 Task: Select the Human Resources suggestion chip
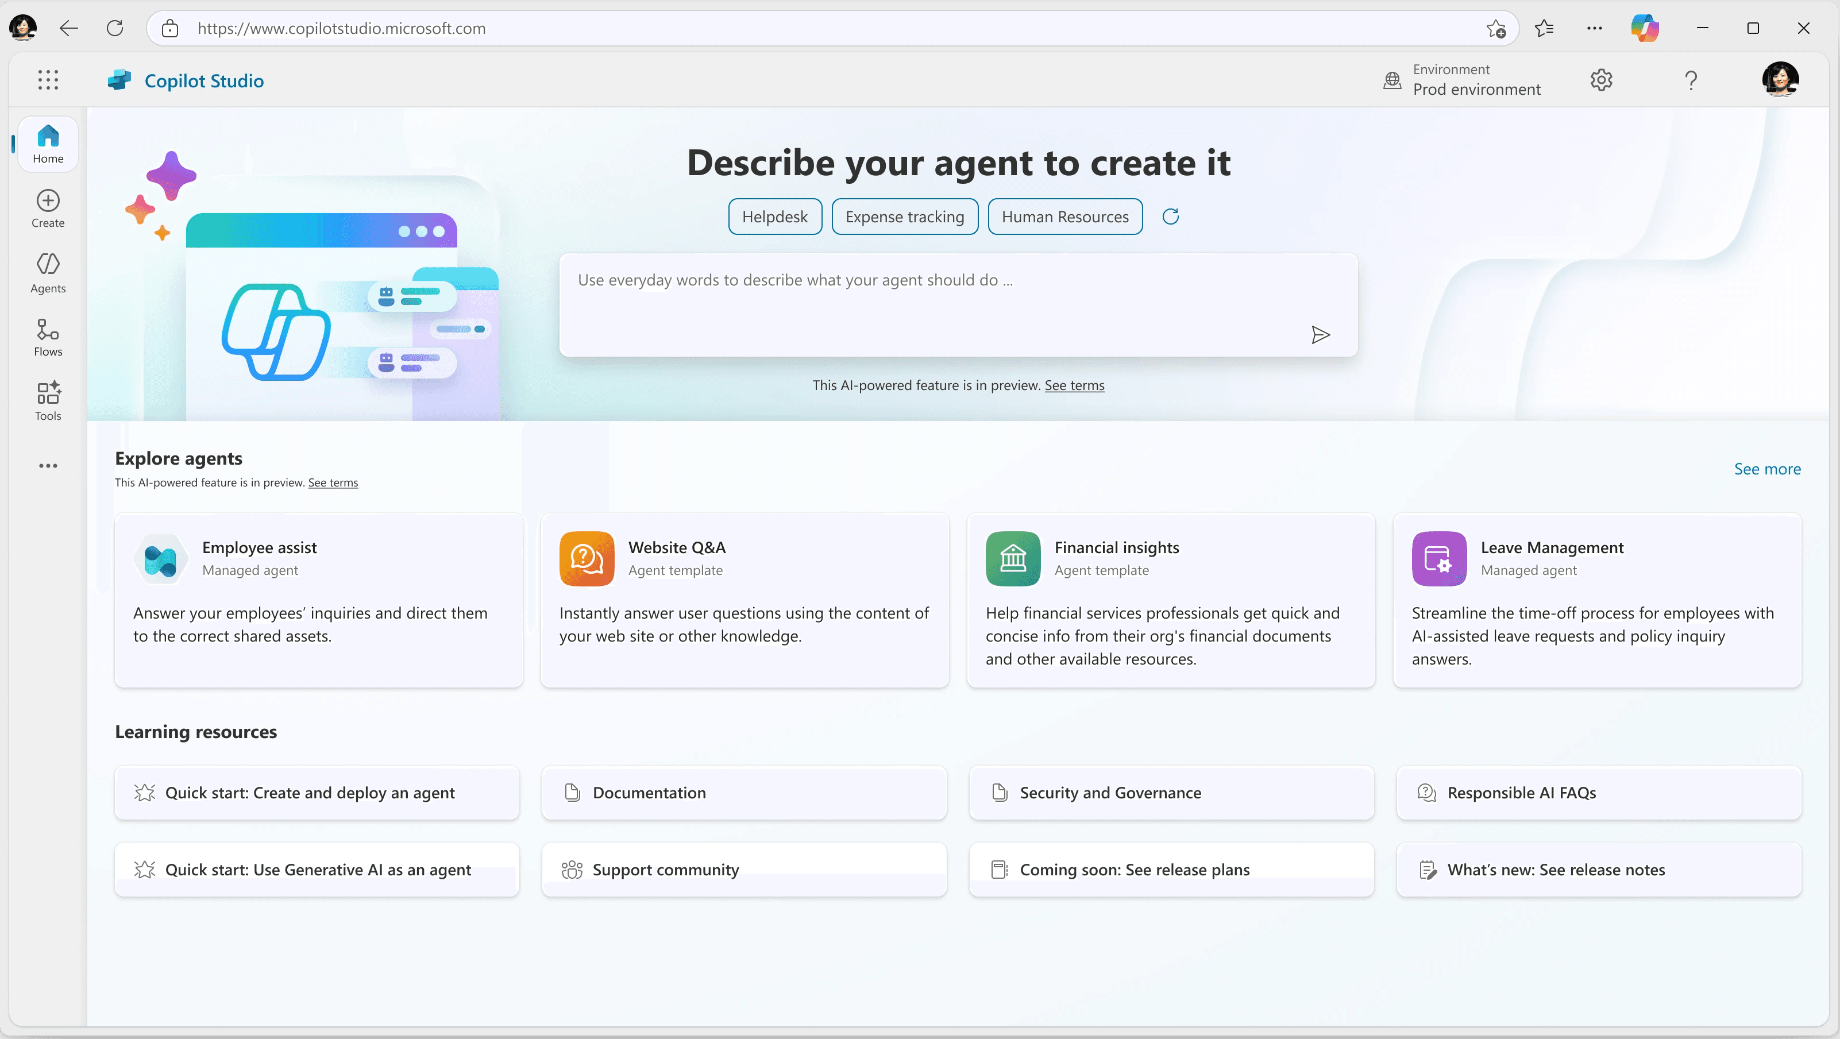[1064, 217]
